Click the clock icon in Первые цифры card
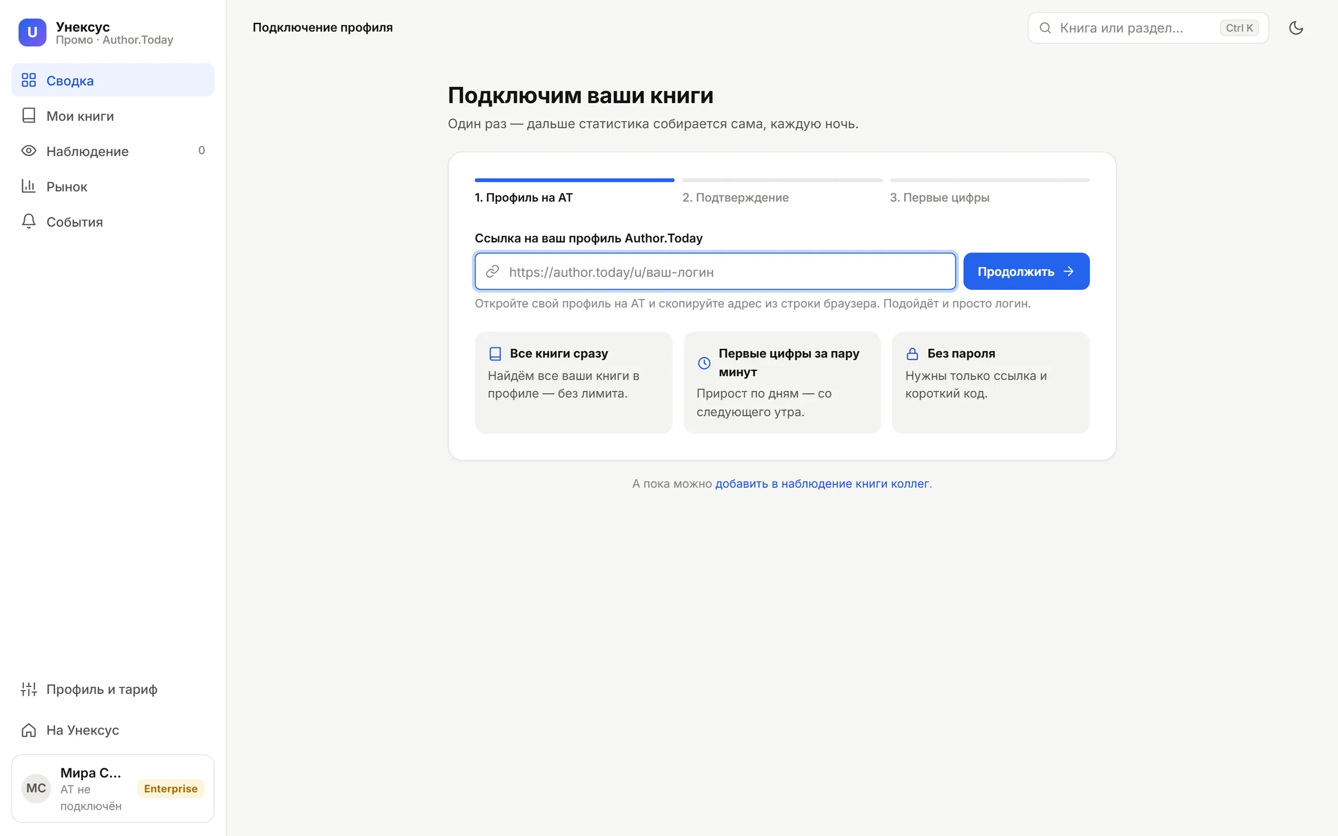1338x836 pixels. (704, 363)
